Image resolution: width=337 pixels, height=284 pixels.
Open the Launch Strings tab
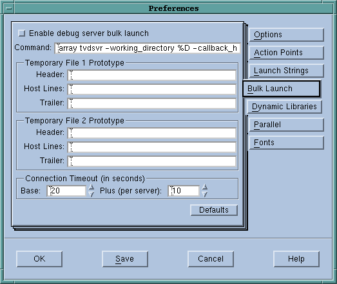[x=287, y=71]
